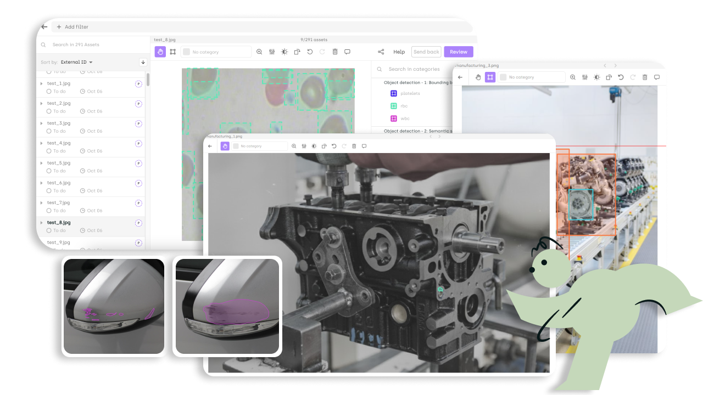Image resolution: width=703 pixels, height=395 pixels.
Task: Open No category dropdown in test_8.jpg window
Action: click(x=216, y=52)
